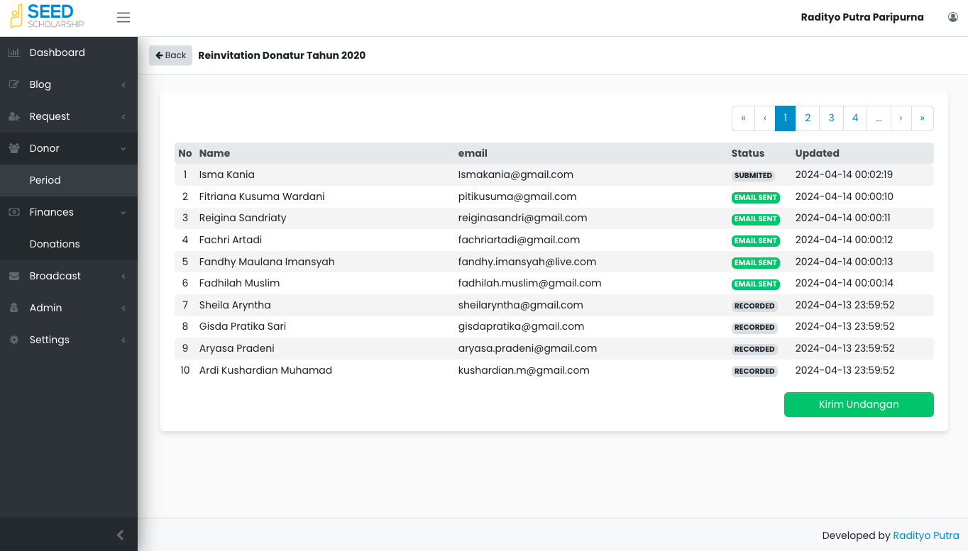Go to pagination page 2
968x551 pixels.
pos(808,118)
